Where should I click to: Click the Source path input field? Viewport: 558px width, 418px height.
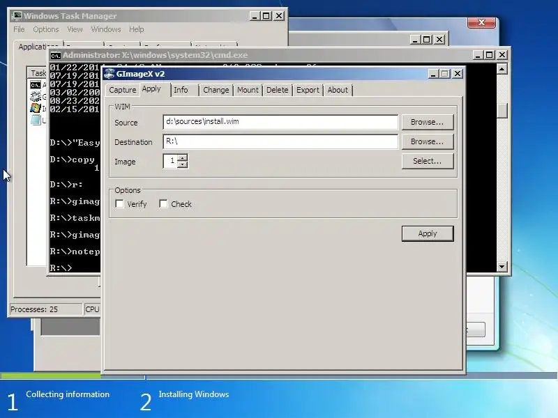[280, 122]
